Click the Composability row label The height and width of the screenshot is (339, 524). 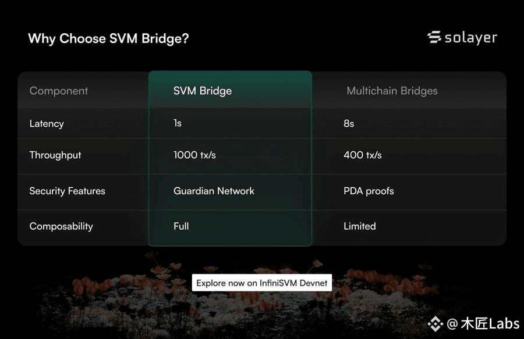click(61, 226)
